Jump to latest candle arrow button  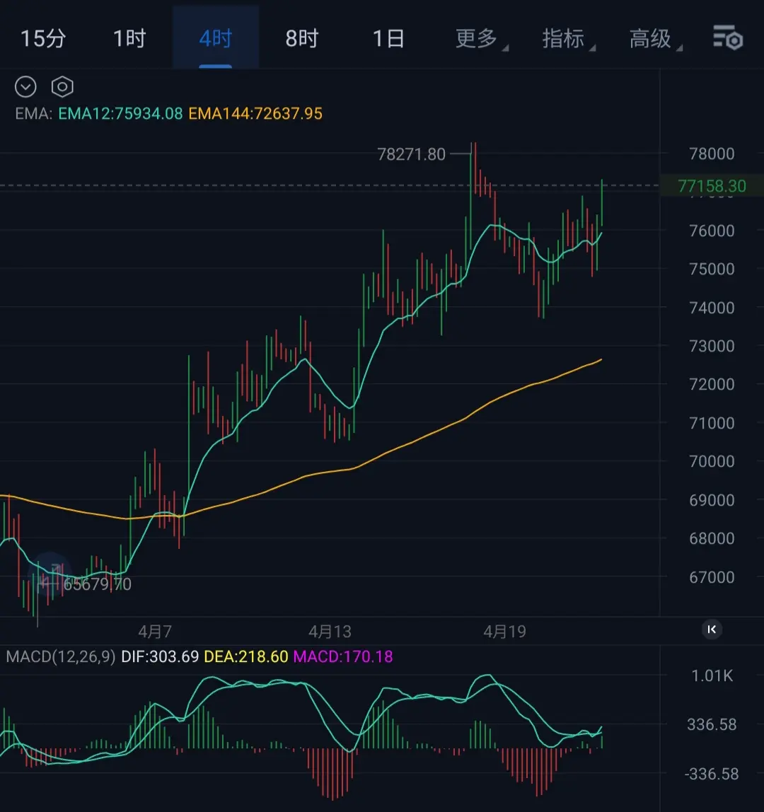(712, 630)
